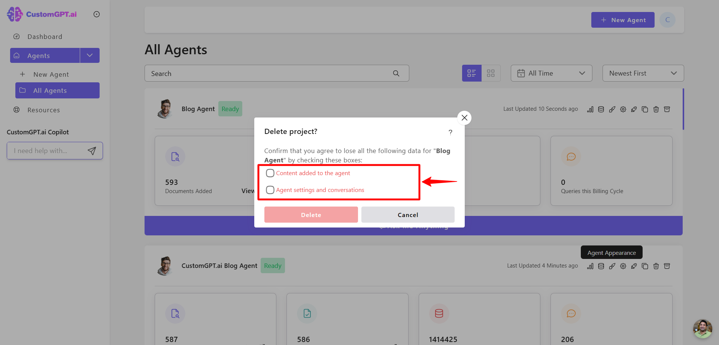Select Agents in sidebar
Image resolution: width=719 pixels, height=345 pixels.
pyautogui.click(x=45, y=55)
